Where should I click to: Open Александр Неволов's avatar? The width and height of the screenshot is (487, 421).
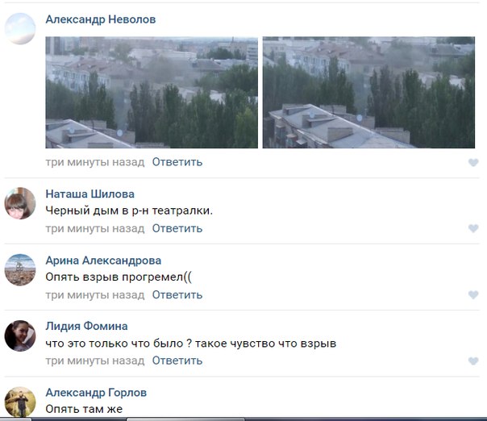click(x=20, y=28)
